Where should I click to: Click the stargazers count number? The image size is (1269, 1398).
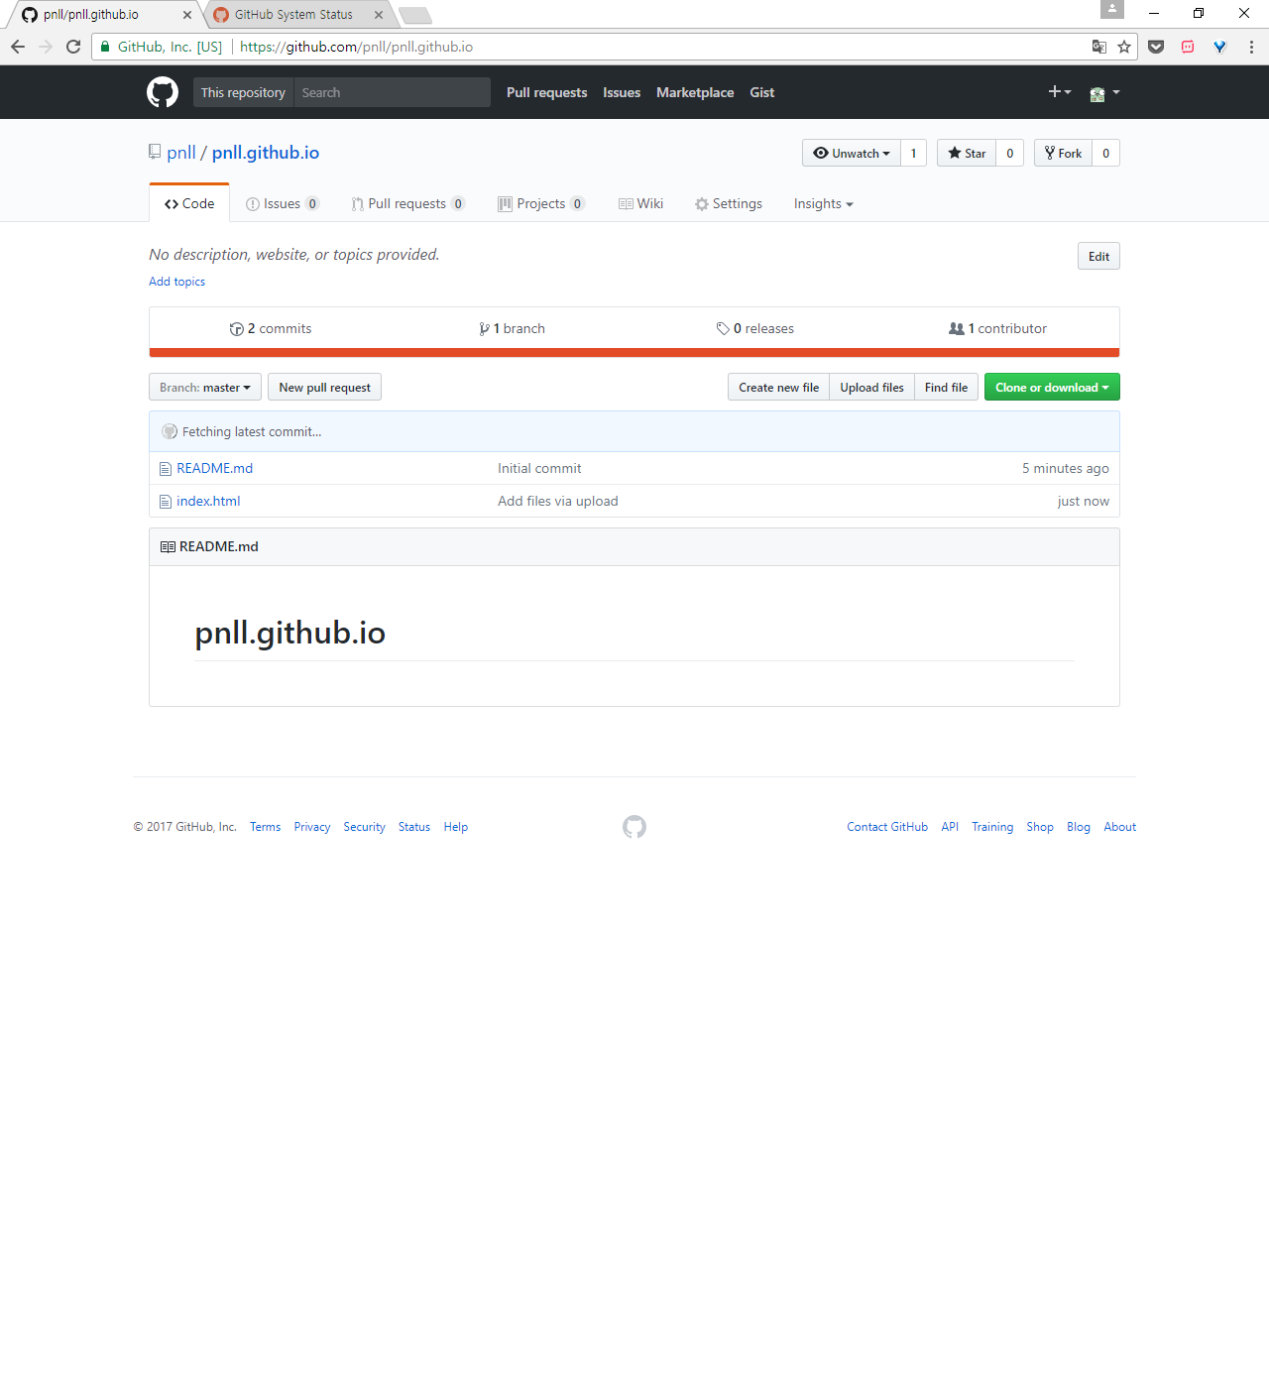[1009, 153]
